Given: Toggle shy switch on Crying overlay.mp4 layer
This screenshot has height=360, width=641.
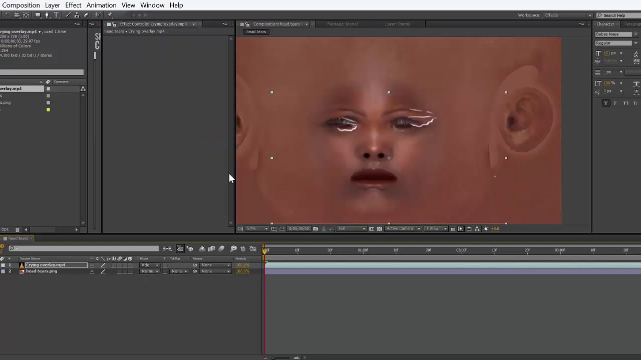Looking at the screenshot, I should coord(92,265).
